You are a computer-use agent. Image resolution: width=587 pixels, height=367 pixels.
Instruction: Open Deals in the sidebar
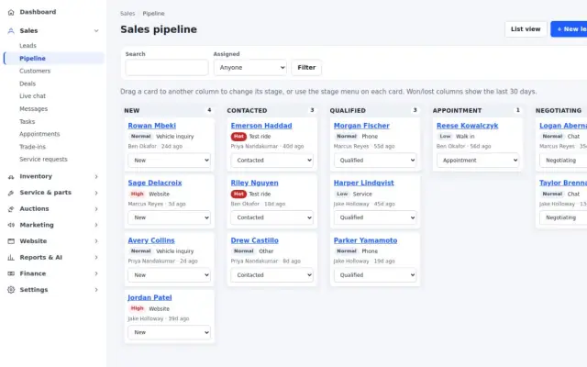point(28,83)
